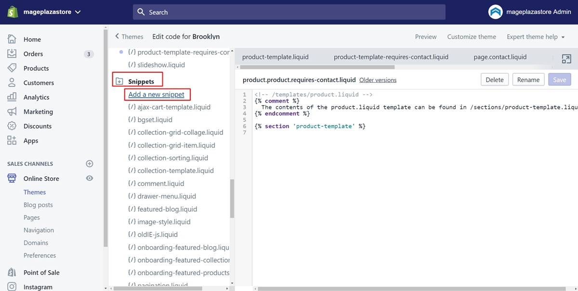Click the Orders count badge showing 3

click(89, 54)
